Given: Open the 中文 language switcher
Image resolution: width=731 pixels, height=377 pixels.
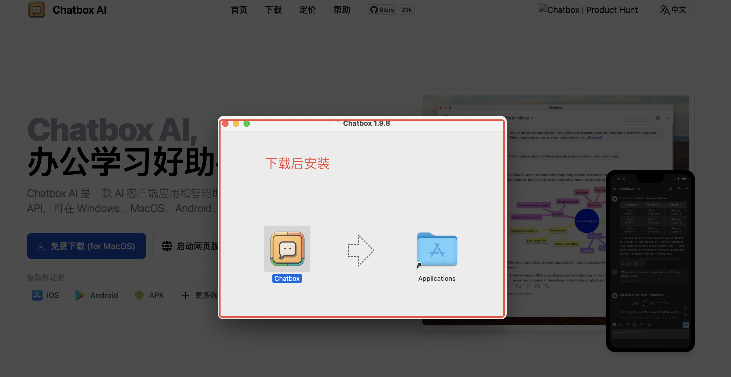Looking at the screenshot, I should 673,10.
